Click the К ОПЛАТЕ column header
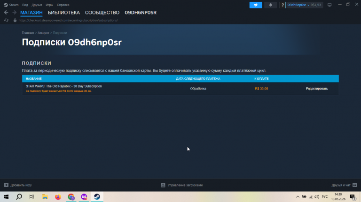Viewport: 361px width, 202px height. tap(261, 79)
